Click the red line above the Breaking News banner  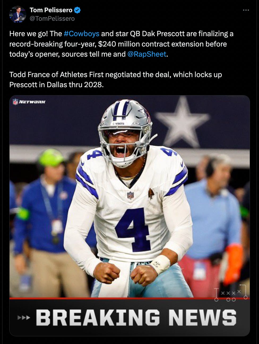[x=129, y=298]
